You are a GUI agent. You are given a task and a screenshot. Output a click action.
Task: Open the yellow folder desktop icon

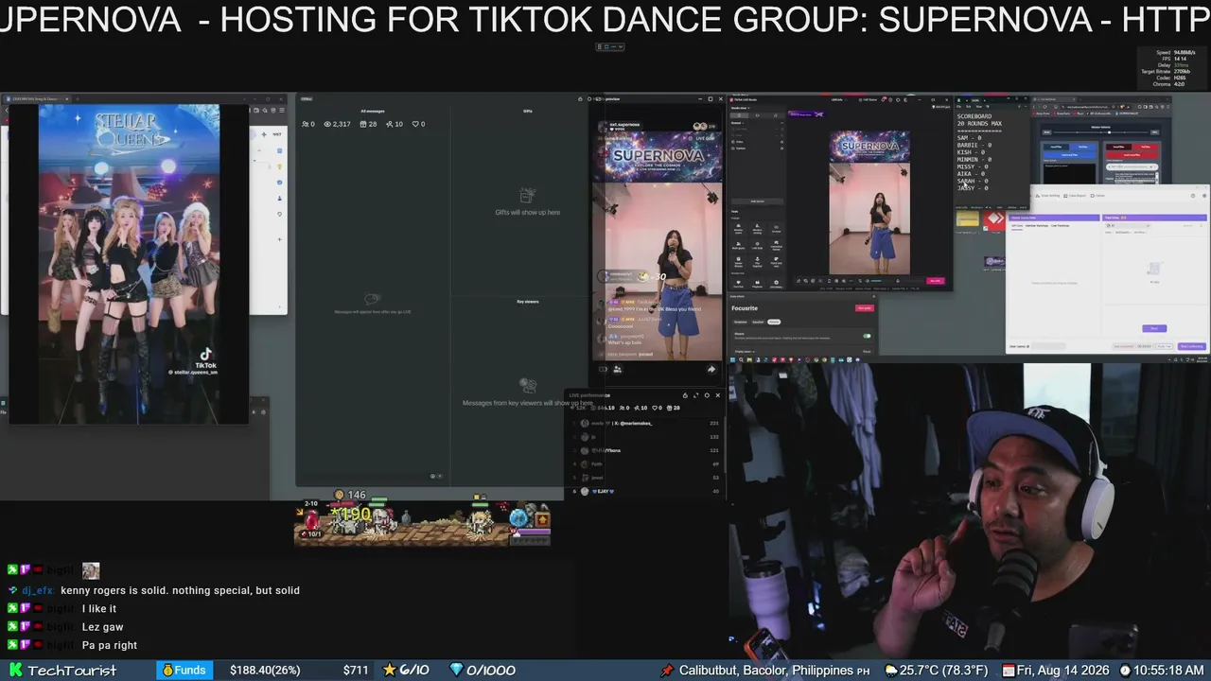click(967, 219)
